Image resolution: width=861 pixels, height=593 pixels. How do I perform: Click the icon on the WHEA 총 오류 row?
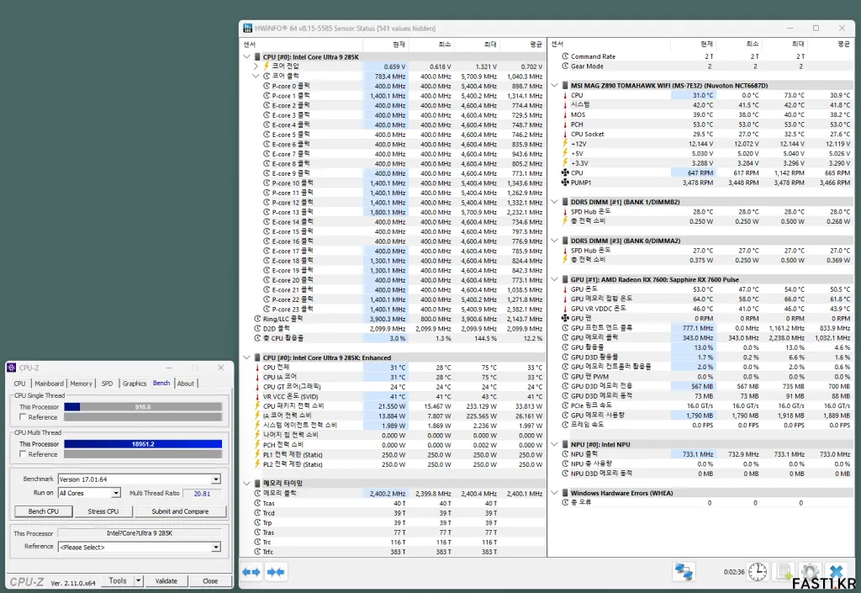click(x=565, y=502)
